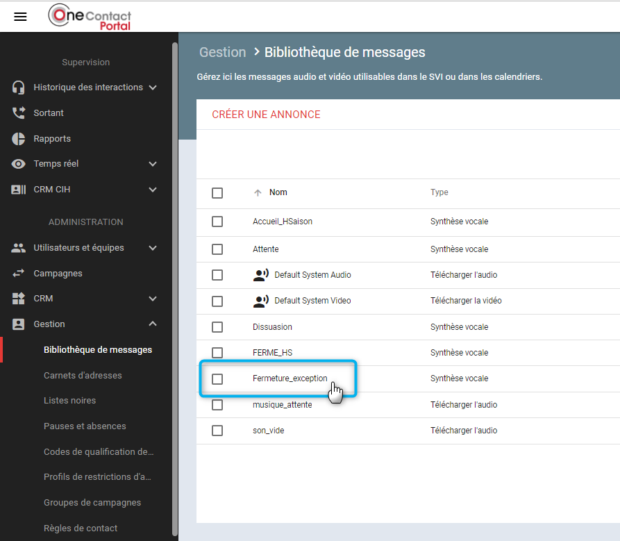Open the musique_attente entry

283,405
